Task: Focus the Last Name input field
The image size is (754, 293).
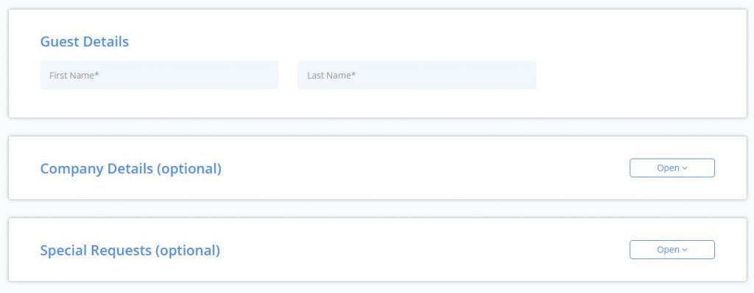Action: coord(417,76)
